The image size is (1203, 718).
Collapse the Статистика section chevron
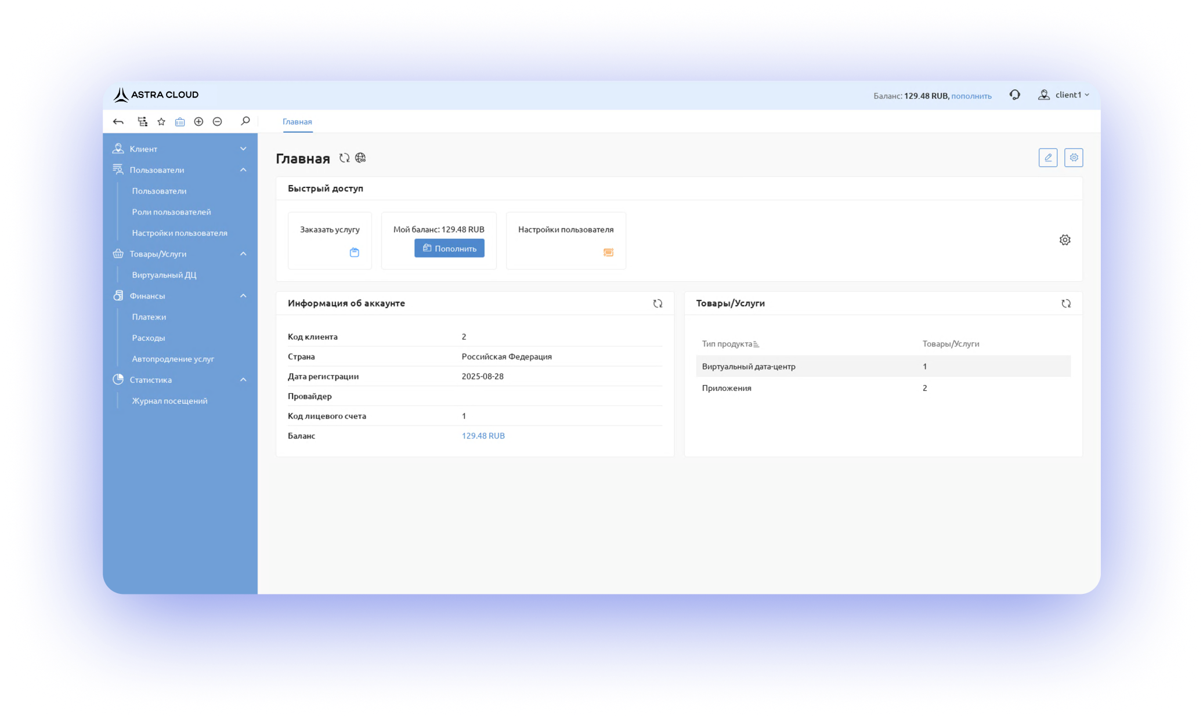pos(243,380)
